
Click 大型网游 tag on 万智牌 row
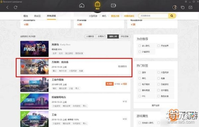(x=73, y=71)
